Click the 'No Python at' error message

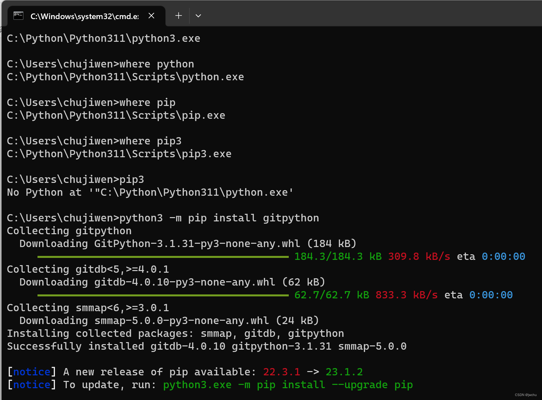point(150,192)
